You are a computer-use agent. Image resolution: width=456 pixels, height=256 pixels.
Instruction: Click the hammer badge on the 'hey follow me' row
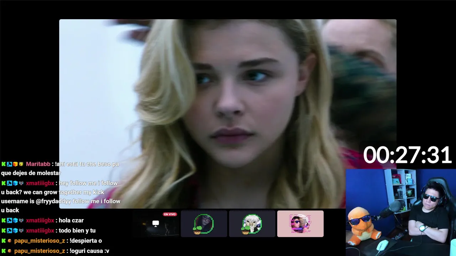[10, 183]
